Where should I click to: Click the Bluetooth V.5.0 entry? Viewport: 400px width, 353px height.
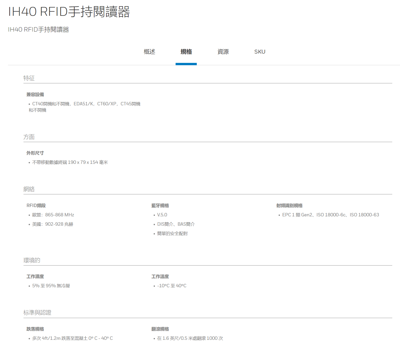click(162, 215)
